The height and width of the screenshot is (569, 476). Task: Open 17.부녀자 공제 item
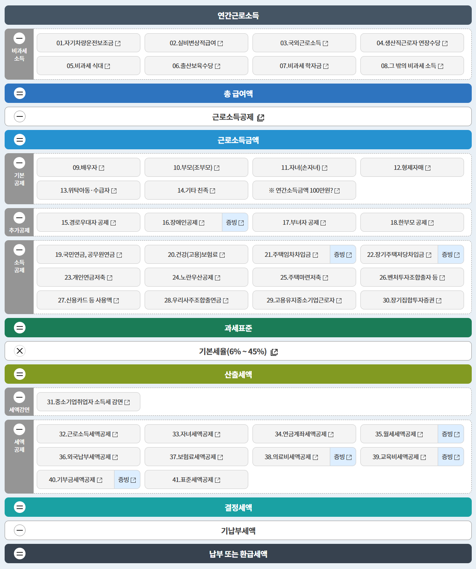click(x=304, y=222)
